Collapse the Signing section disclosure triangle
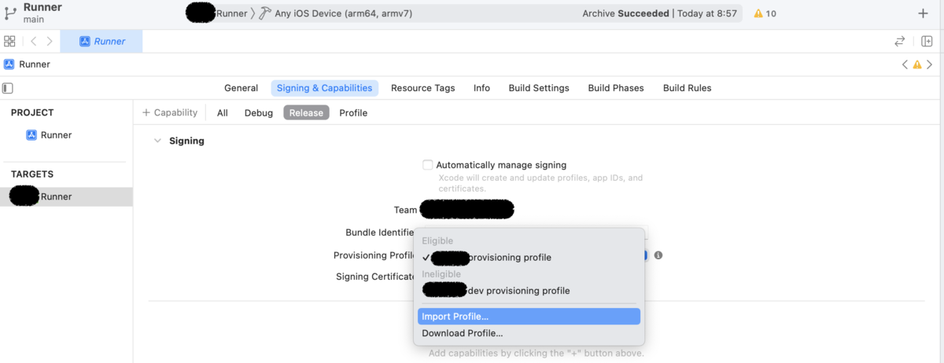This screenshot has height=363, width=944. point(156,141)
